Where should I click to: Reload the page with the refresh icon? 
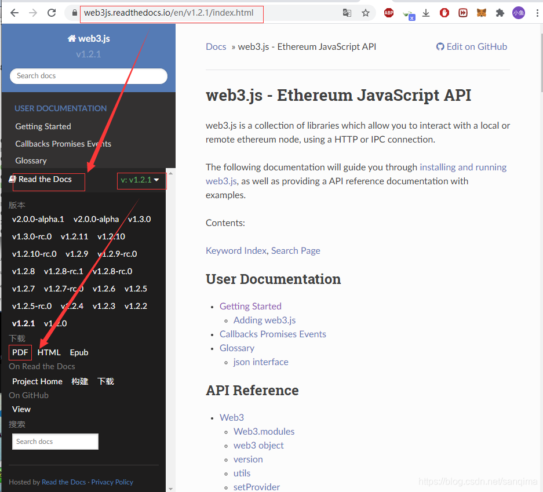(52, 13)
